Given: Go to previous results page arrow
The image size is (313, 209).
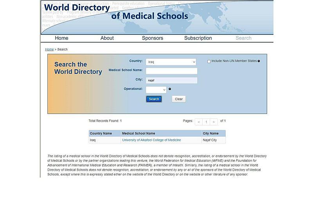Looking at the screenshot, I should click(199, 122).
